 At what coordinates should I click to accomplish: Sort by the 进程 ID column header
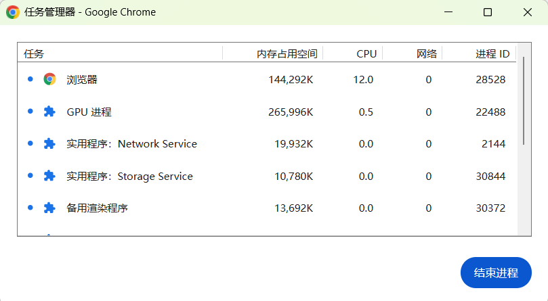click(492, 53)
